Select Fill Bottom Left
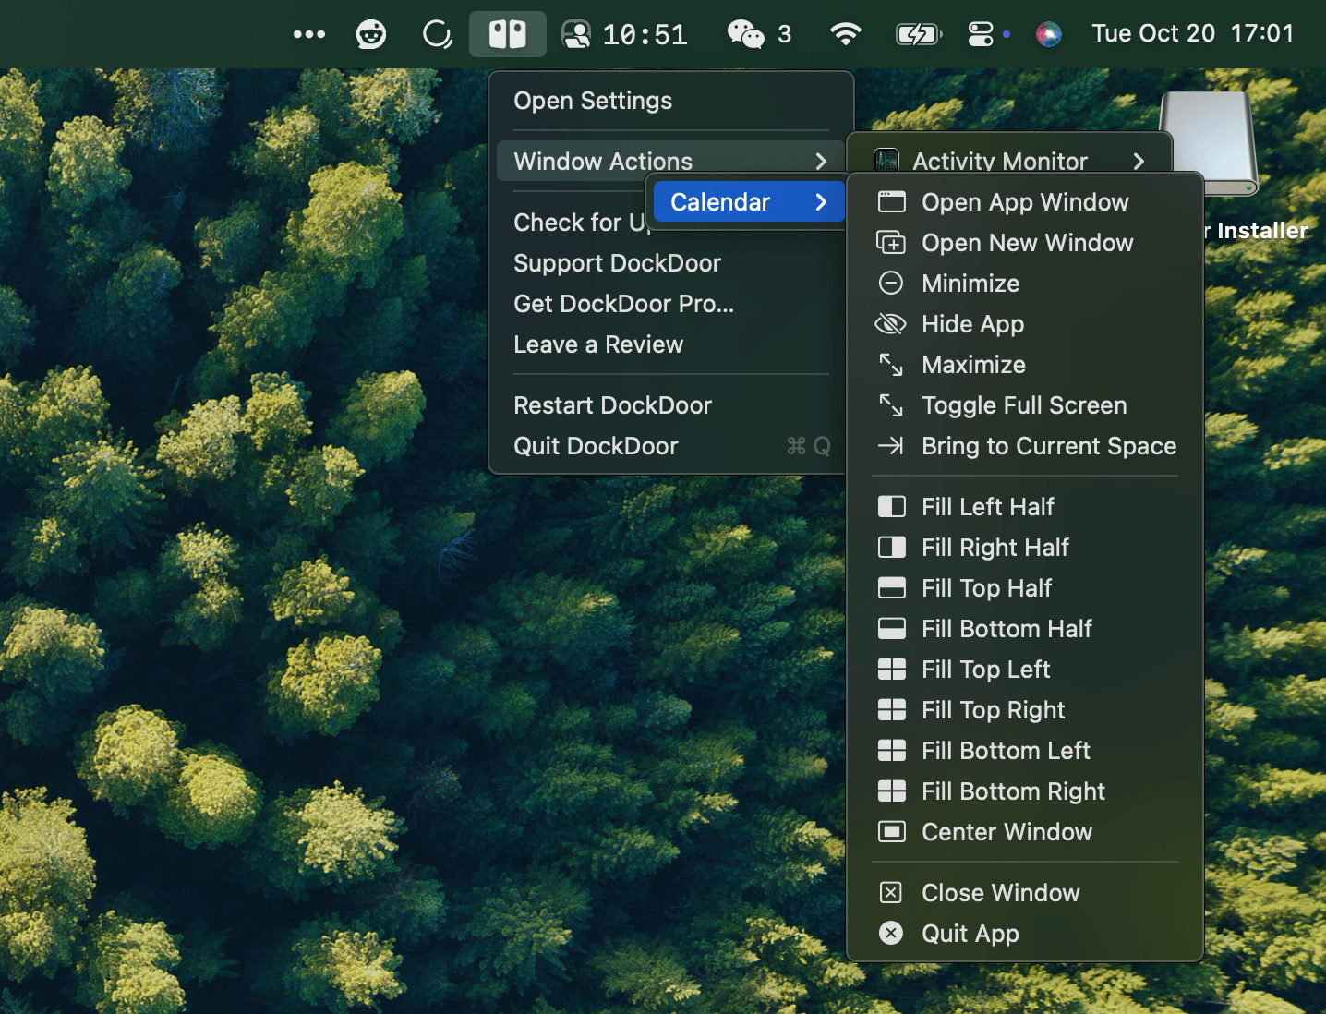The height and width of the screenshot is (1014, 1326). 1025,751
